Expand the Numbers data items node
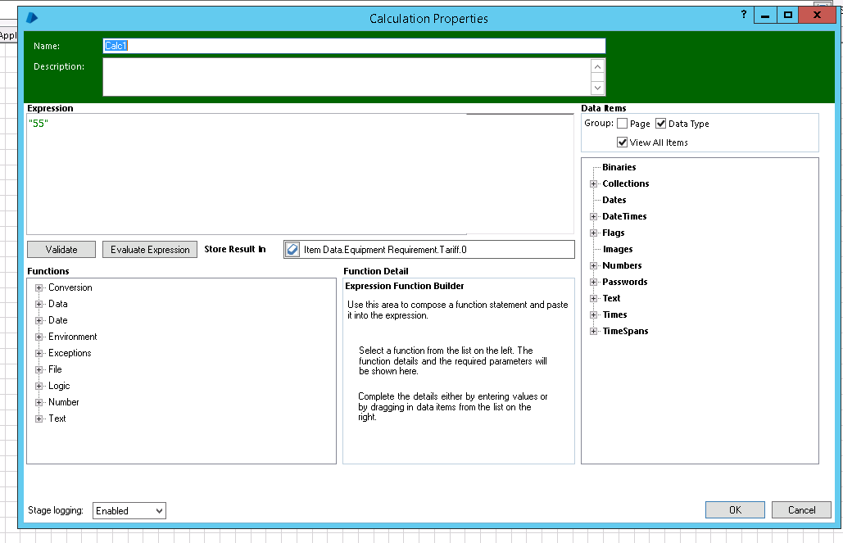This screenshot has height=543, width=843. click(593, 265)
